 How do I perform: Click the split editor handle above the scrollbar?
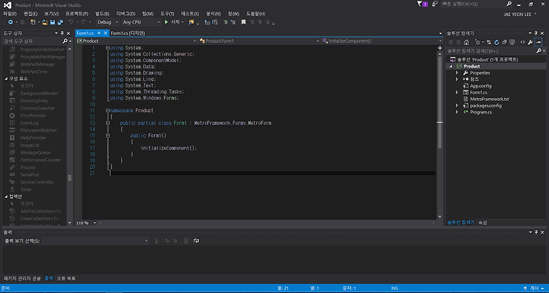click(440, 48)
